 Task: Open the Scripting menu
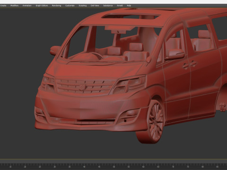83,6
